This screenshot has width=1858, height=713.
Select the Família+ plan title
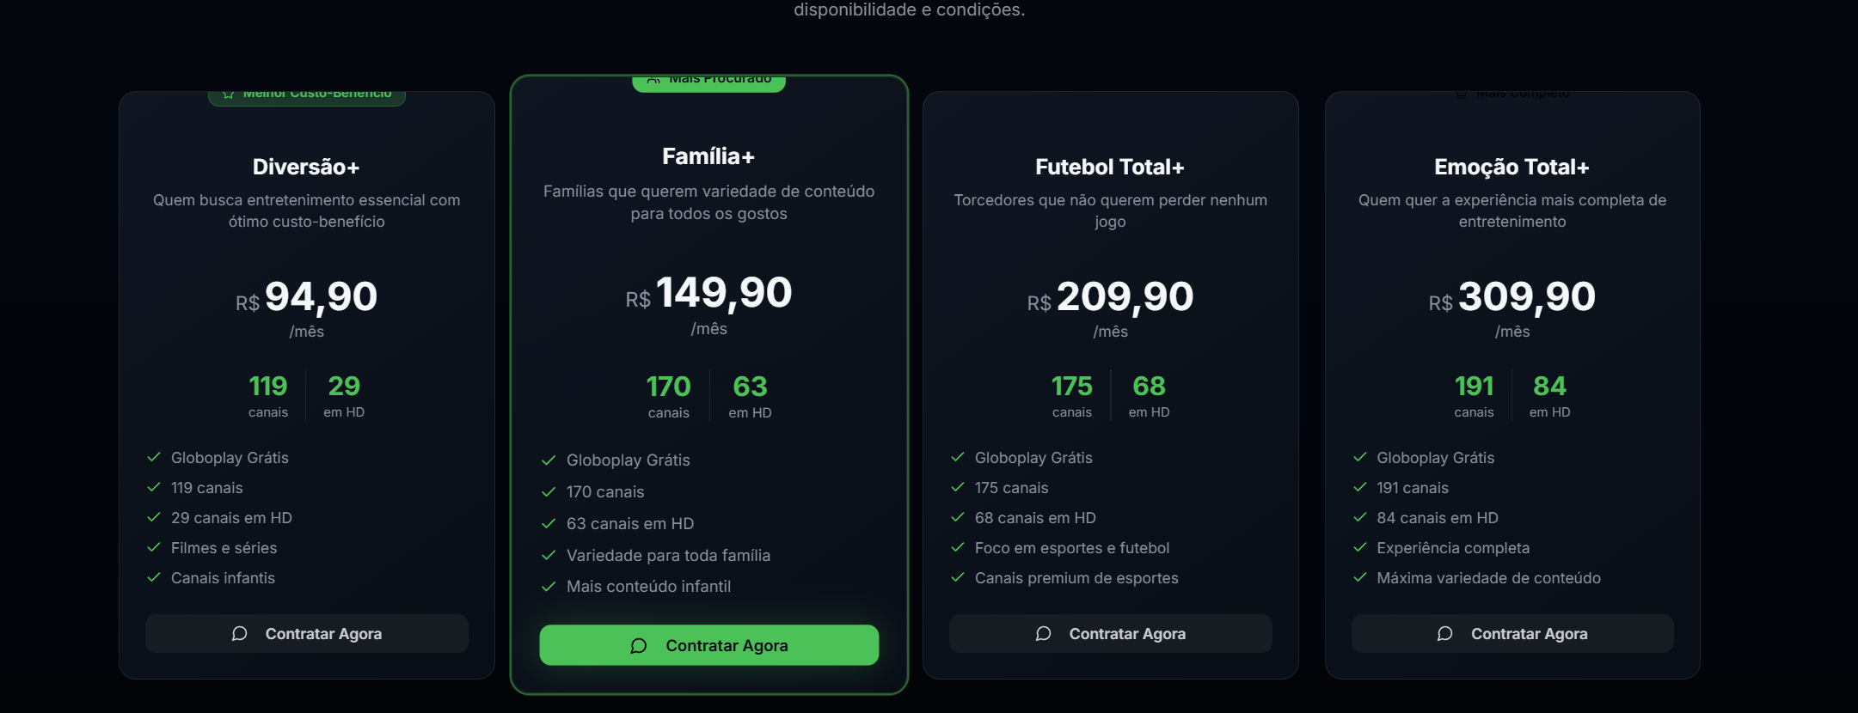708,156
